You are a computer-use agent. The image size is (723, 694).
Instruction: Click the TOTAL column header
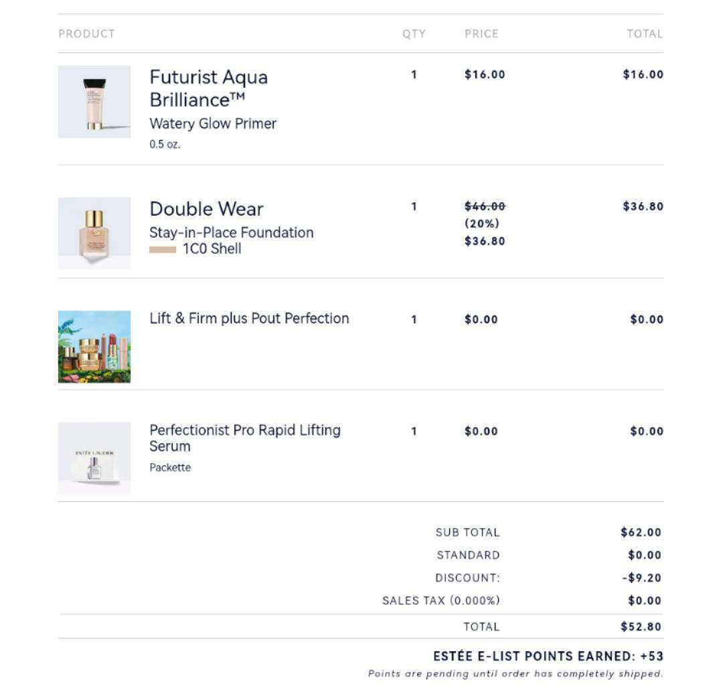[x=645, y=33]
